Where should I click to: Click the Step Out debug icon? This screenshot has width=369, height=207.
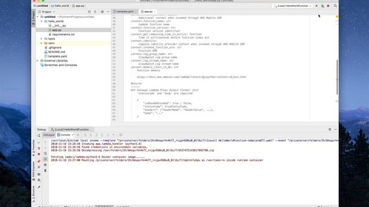point(108,135)
